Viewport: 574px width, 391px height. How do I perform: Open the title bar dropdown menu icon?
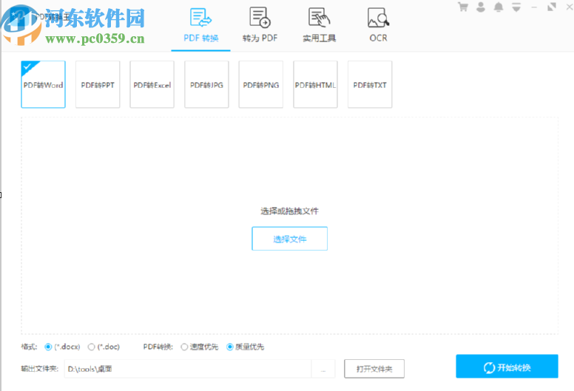coord(516,7)
